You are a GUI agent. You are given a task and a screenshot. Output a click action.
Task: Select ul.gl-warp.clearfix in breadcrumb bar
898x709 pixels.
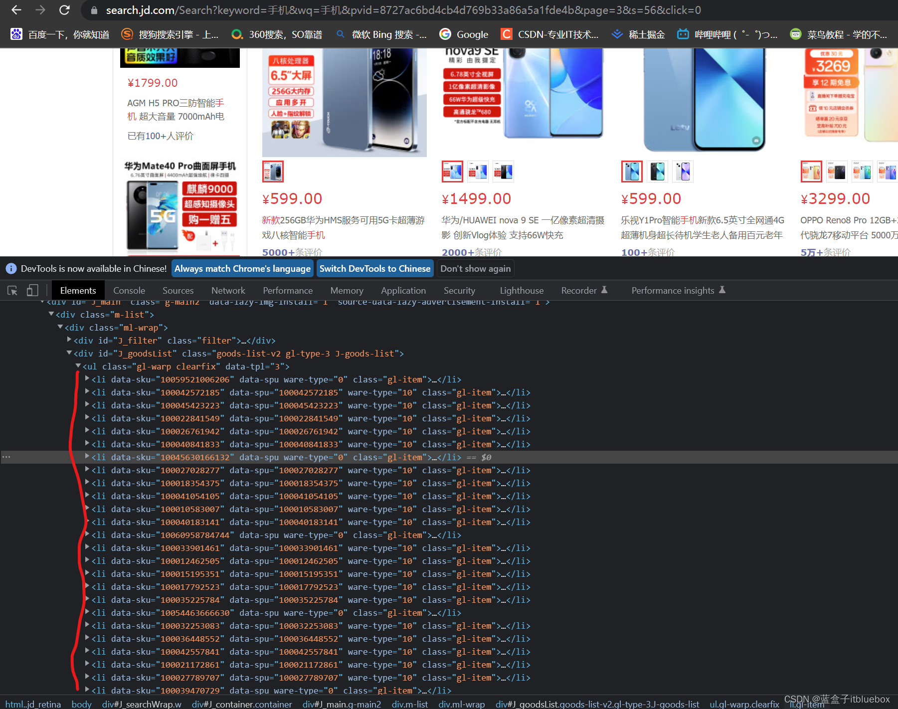click(744, 704)
